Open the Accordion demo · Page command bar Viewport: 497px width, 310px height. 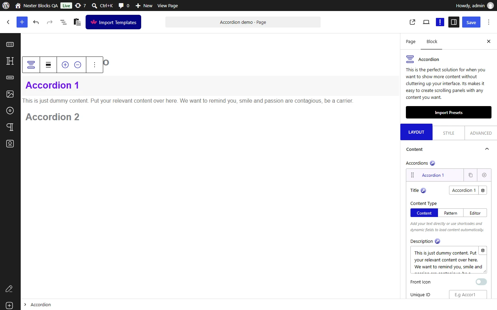243,22
